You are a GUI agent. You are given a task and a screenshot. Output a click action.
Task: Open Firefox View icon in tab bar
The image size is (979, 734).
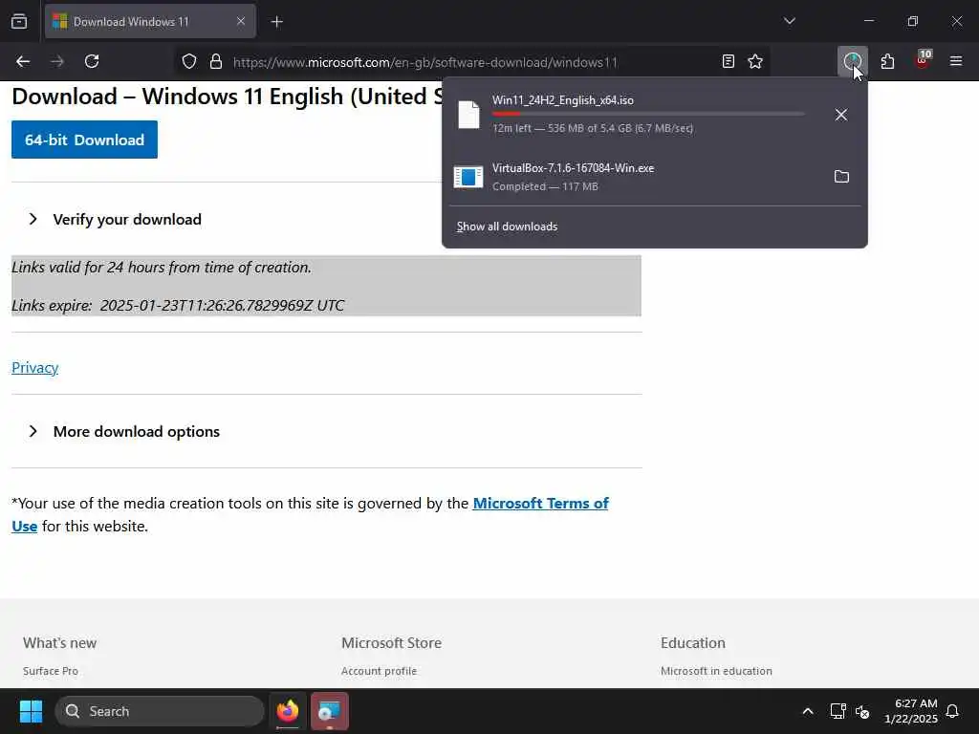[x=19, y=21]
